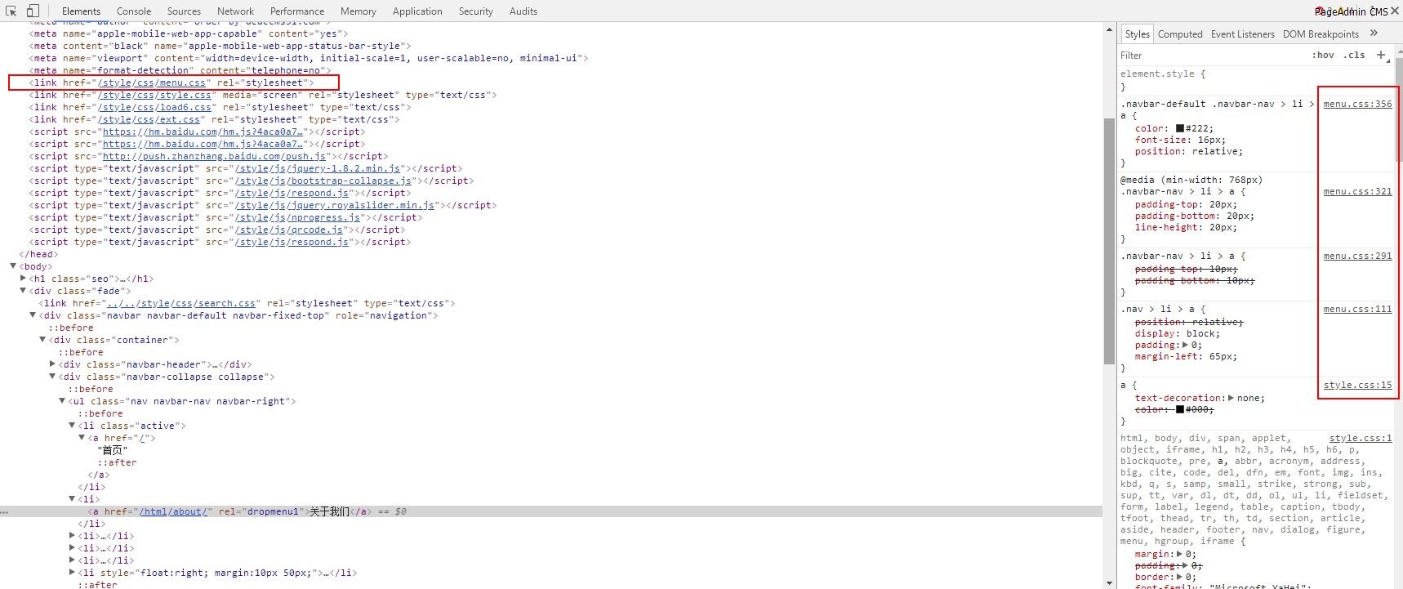
Task: Switch to the Computed styles tab
Action: [x=1180, y=33]
